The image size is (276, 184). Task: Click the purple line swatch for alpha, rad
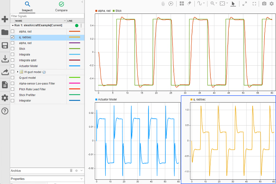tap(75, 43)
